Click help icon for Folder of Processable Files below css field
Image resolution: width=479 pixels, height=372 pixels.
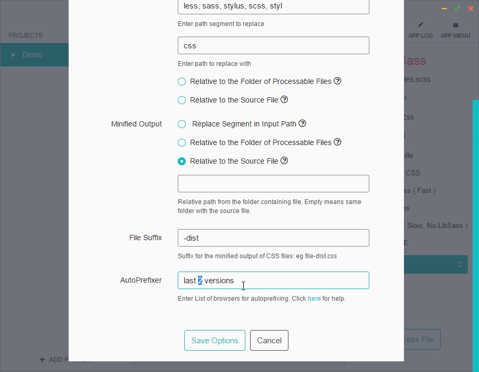coord(337,81)
